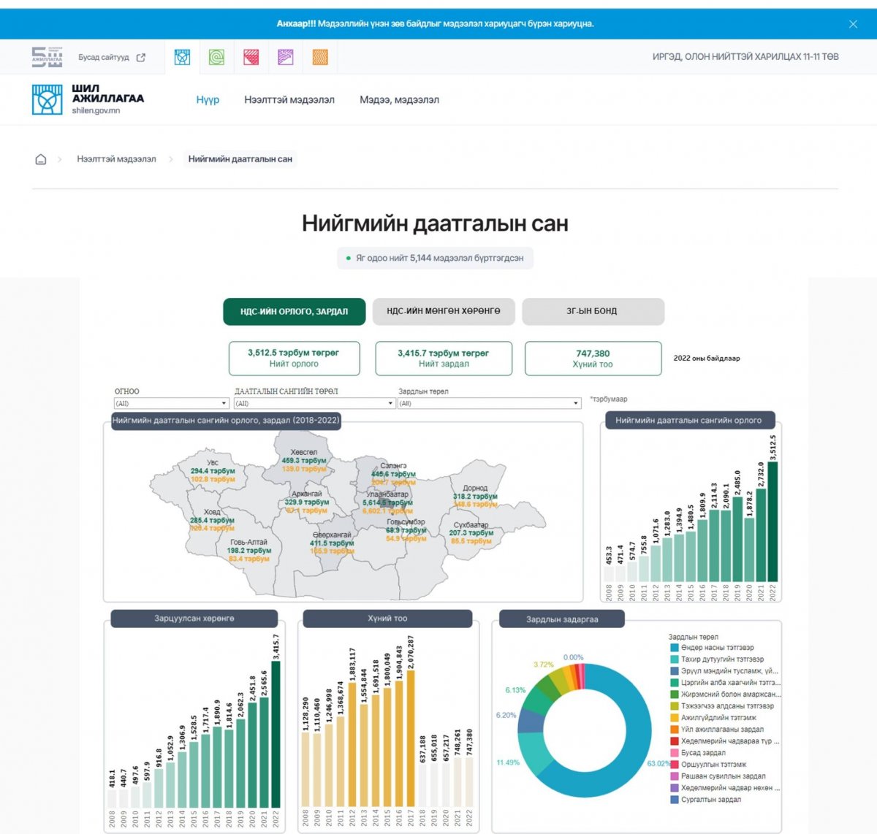Click the Шил Ажиллагаа logo

click(x=88, y=99)
